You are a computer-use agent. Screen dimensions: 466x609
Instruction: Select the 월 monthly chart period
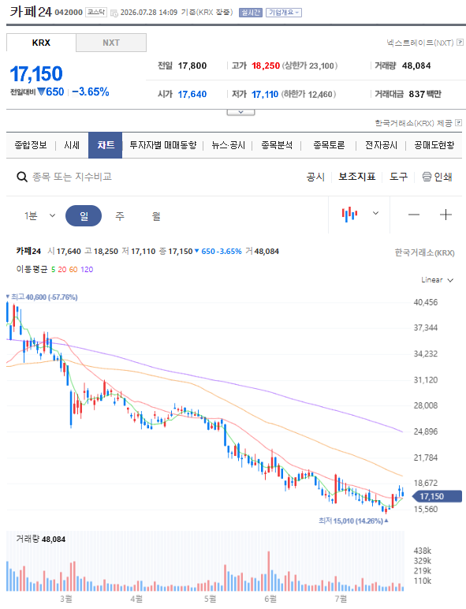click(156, 216)
